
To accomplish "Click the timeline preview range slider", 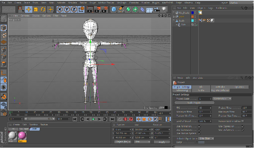I will pos(40,119).
